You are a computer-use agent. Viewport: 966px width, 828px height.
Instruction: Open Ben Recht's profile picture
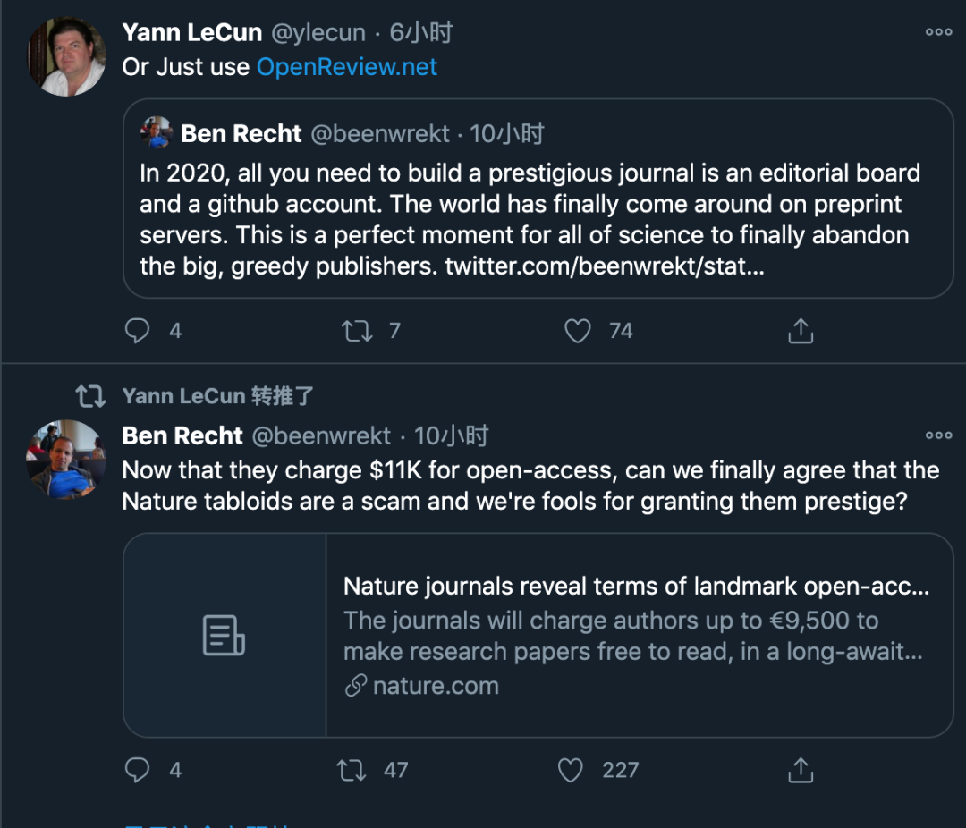[67, 459]
